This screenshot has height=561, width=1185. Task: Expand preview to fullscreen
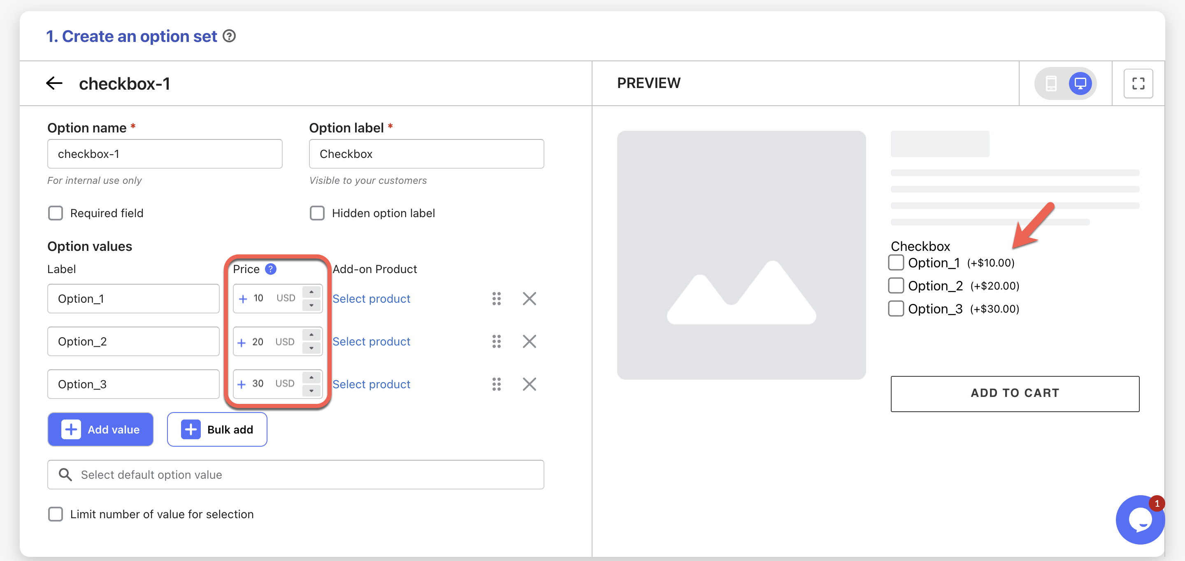tap(1138, 83)
